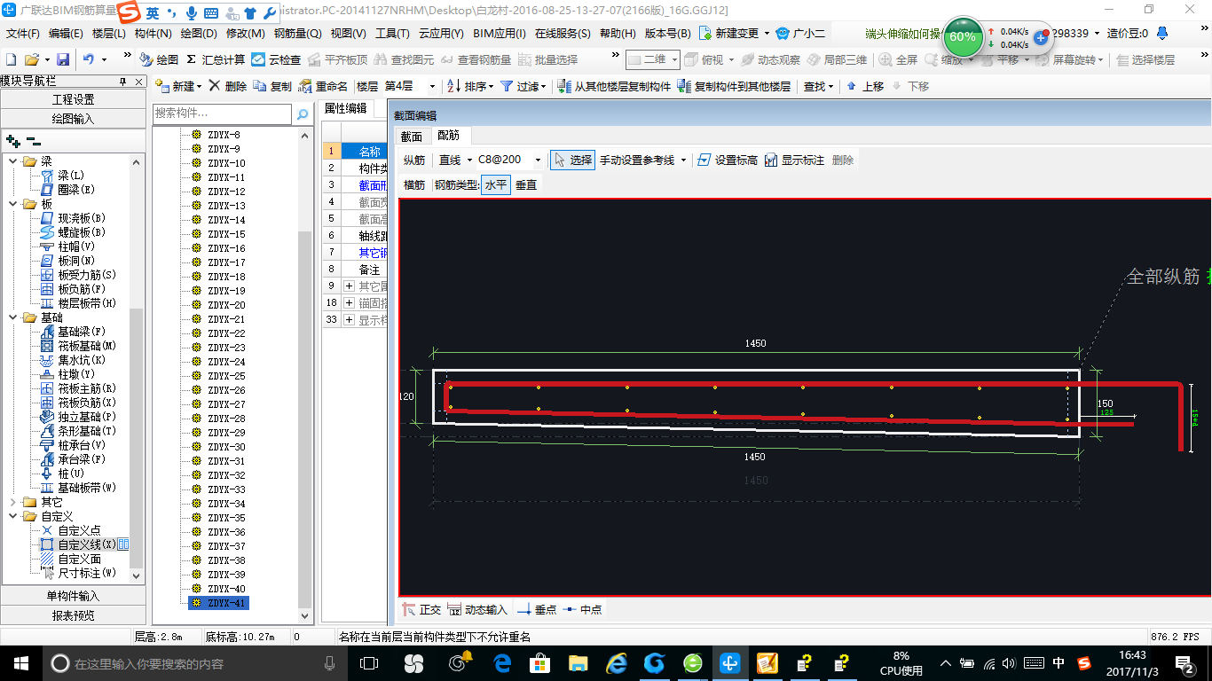Collapse the 基础 folder in tree
This screenshot has width=1212, height=681.
(13, 317)
